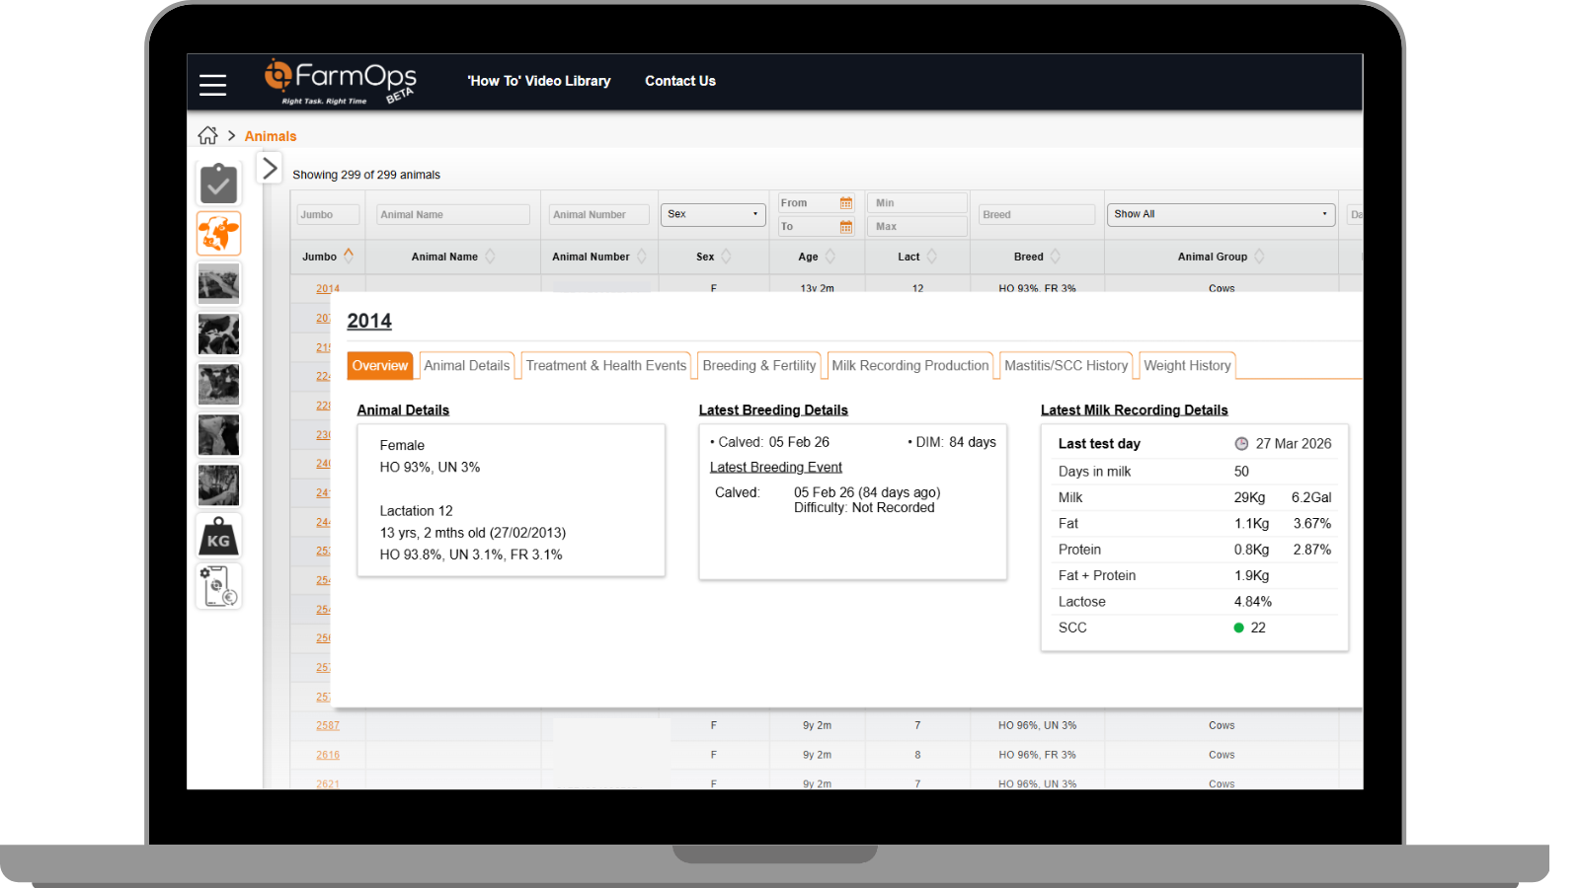Click the Milk value '29Kg'
Viewport: 1580px width, 888px height.
click(x=1249, y=497)
